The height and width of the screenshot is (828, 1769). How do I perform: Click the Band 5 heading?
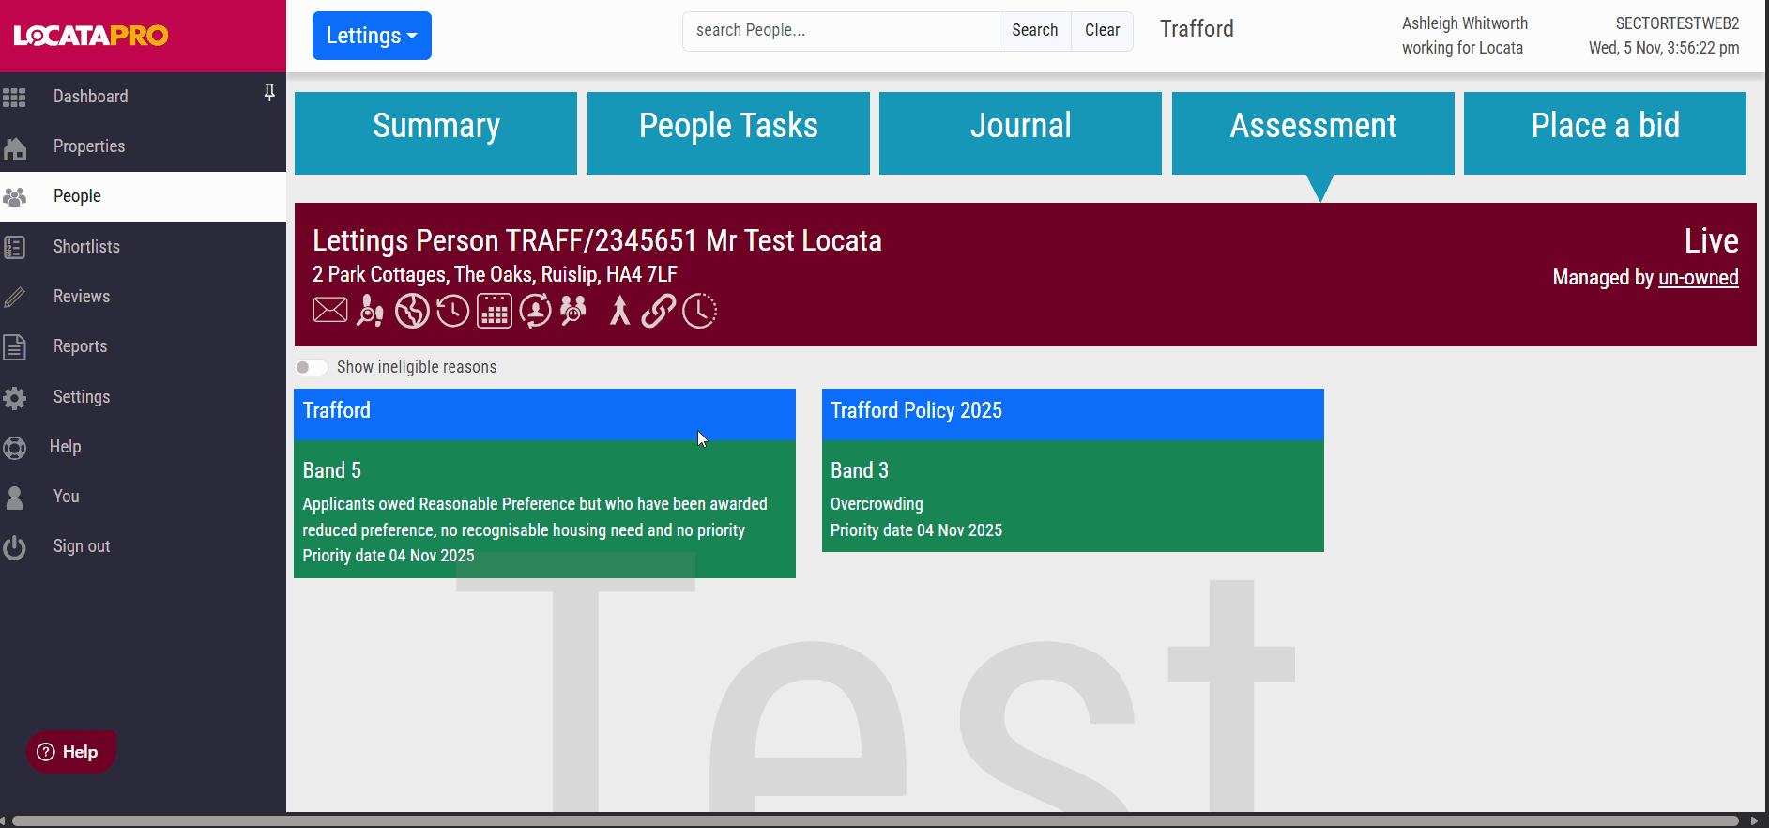(x=332, y=471)
